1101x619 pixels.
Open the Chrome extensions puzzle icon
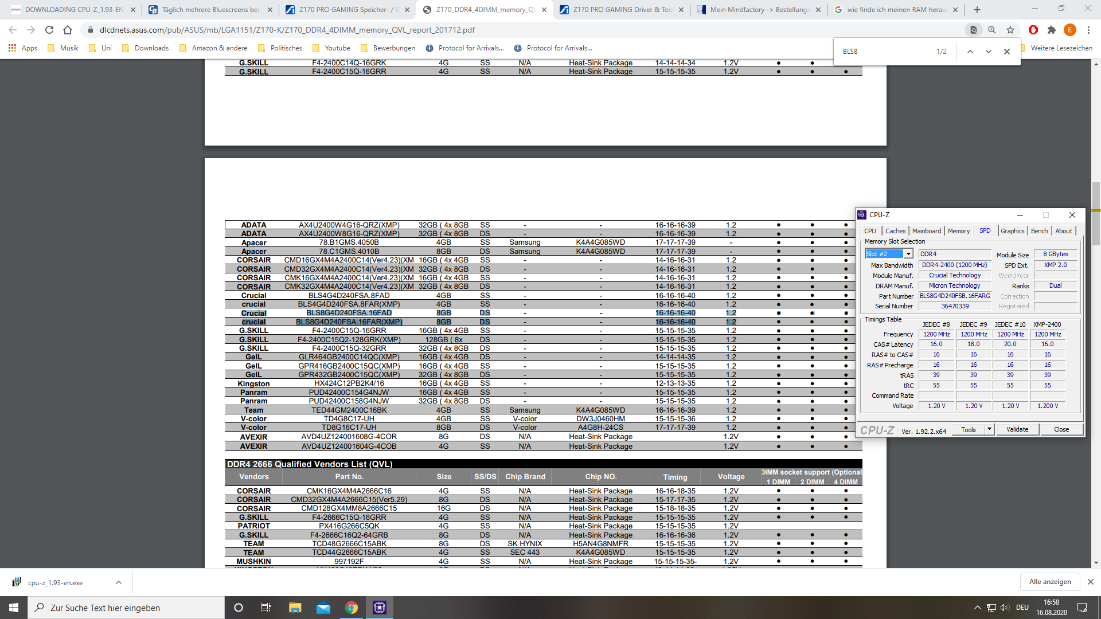click(x=1051, y=30)
